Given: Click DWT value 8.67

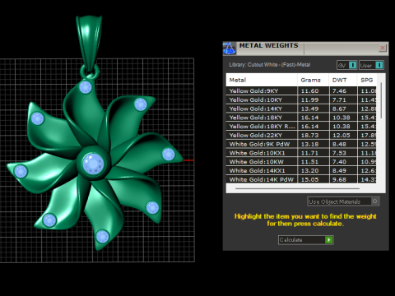Looking at the screenshot, I should tap(339, 109).
